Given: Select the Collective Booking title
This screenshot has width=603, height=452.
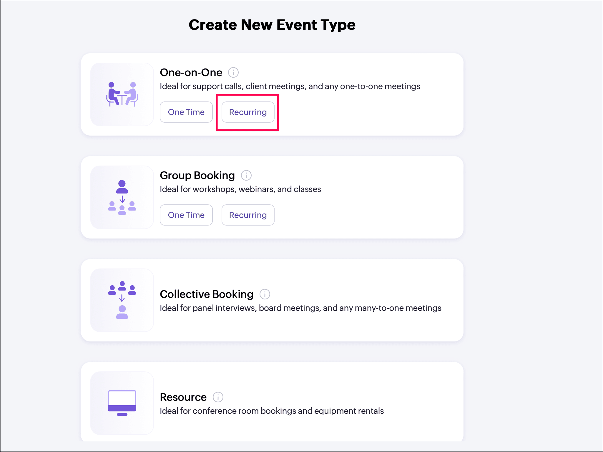Looking at the screenshot, I should pos(206,294).
